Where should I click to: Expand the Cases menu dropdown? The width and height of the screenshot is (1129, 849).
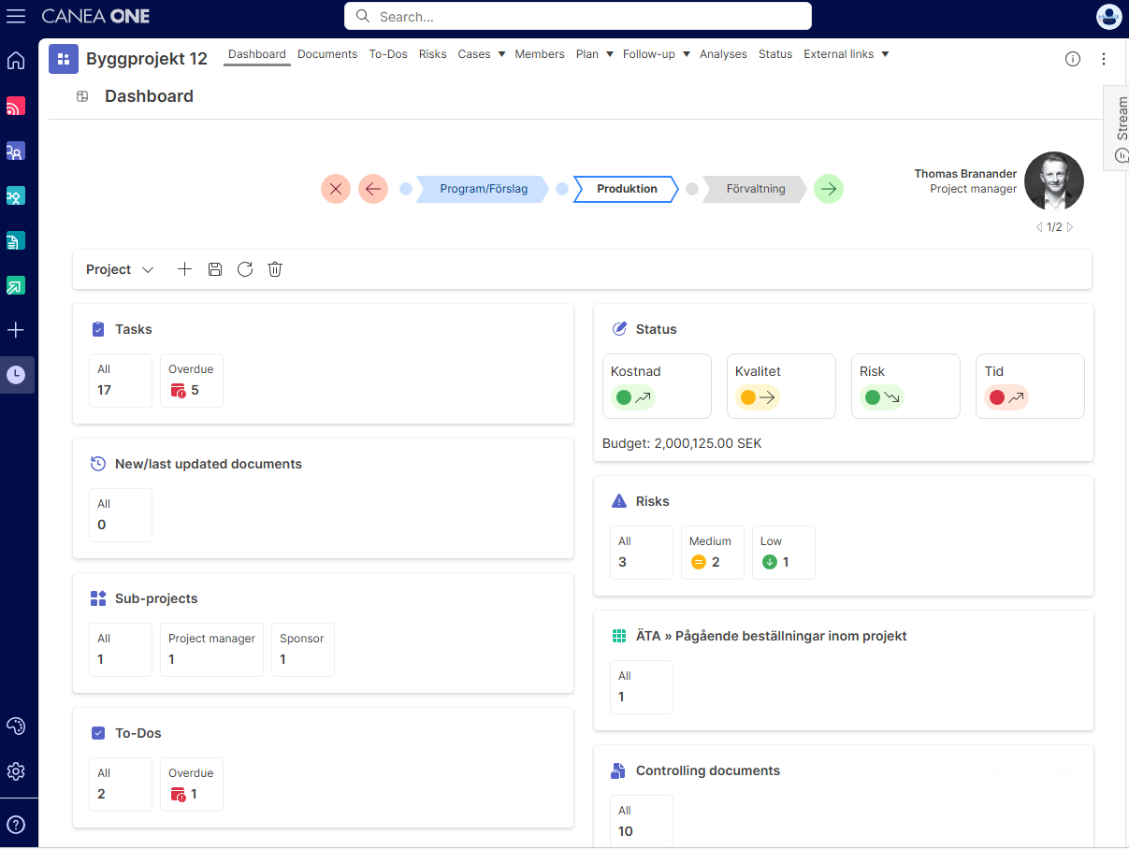coord(481,54)
